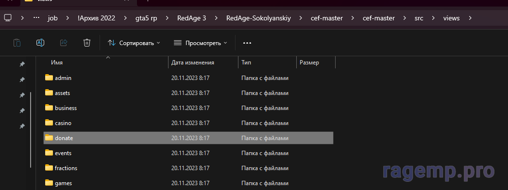This screenshot has height=190, width=508.
Task: Select the donate folder
Action: (188, 138)
